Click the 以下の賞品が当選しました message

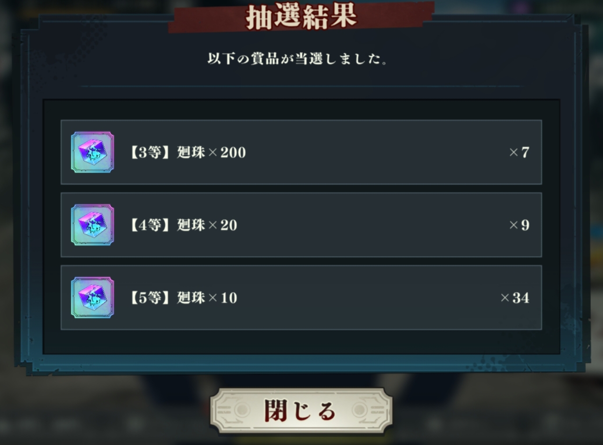pos(298,59)
